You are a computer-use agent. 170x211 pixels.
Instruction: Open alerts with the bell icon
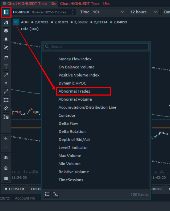pos(6,39)
